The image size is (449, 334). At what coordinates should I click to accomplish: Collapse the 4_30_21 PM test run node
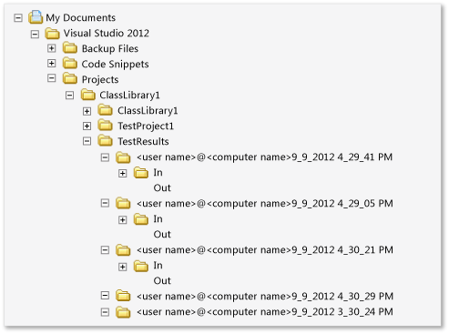point(105,250)
